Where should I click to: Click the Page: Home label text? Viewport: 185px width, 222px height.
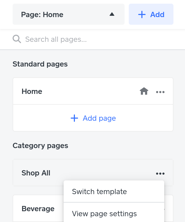[x=42, y=14]
